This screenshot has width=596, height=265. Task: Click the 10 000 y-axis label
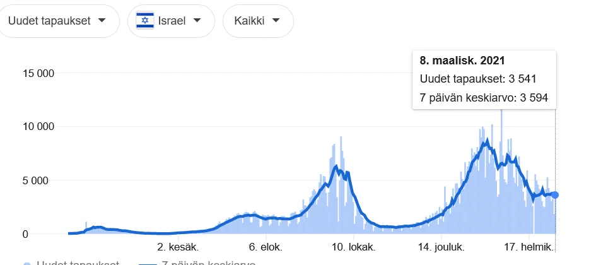tap(38, 127)
